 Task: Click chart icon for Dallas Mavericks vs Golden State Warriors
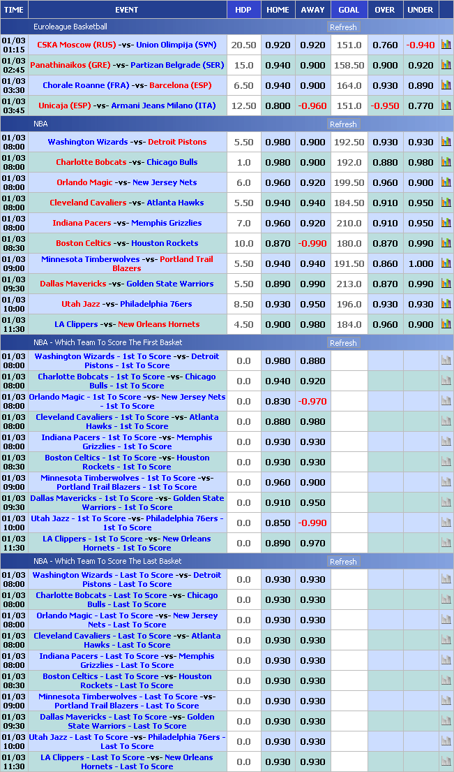446,284
